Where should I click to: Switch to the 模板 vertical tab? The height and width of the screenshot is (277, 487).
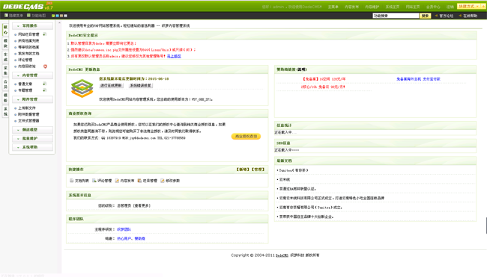[x=5, y=98]
